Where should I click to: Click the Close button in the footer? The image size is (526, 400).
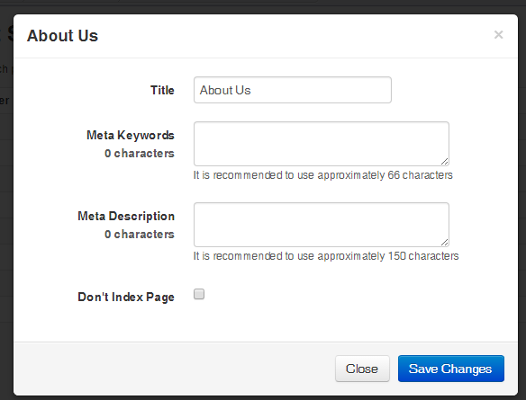362,369
